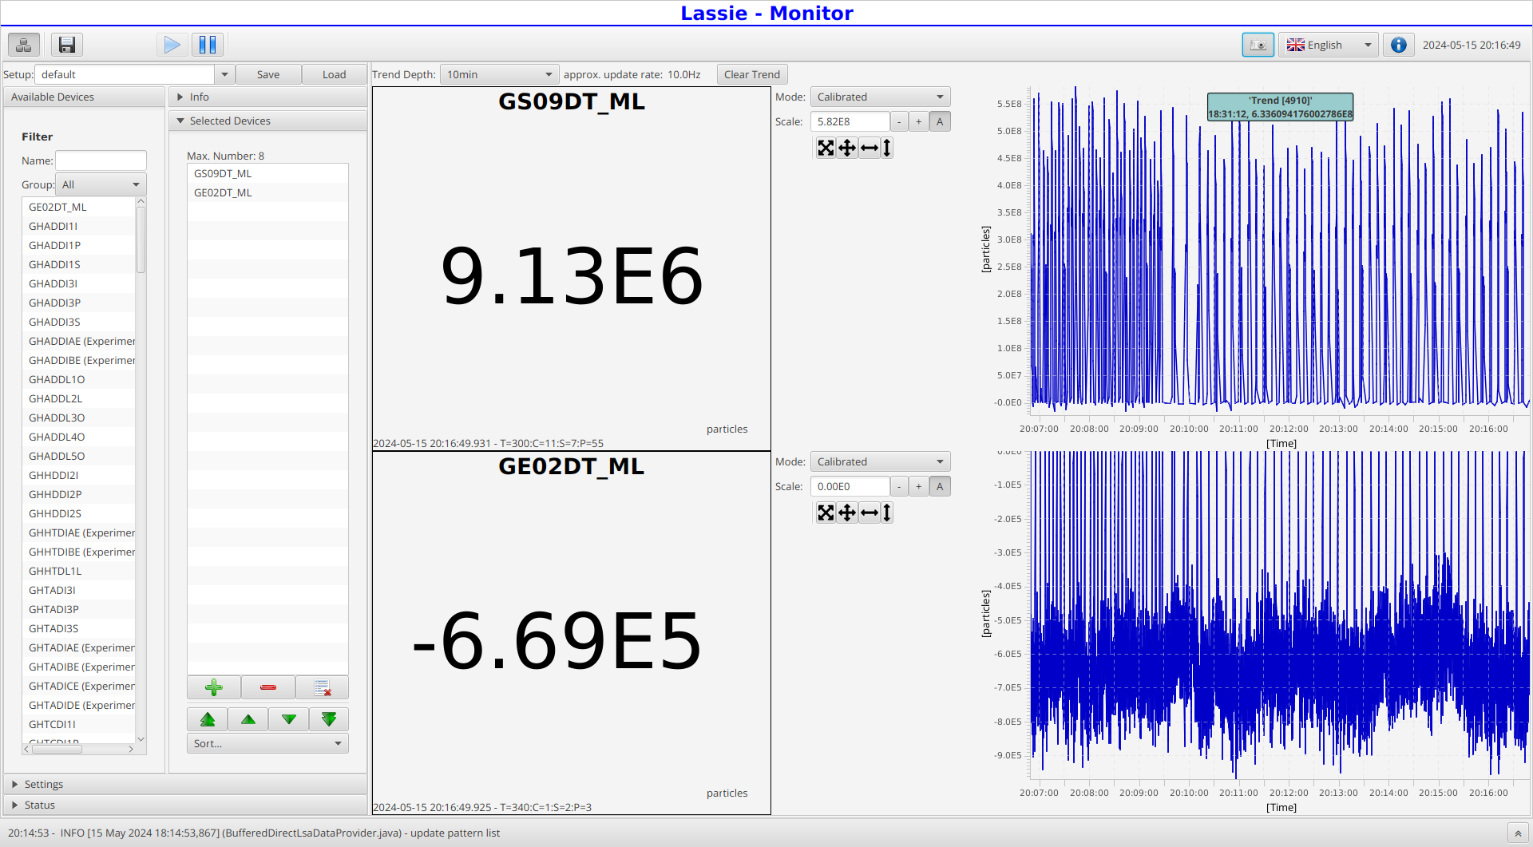
Task: Select GHADDI1I in available devices list
Action: [x=79, y=226]
